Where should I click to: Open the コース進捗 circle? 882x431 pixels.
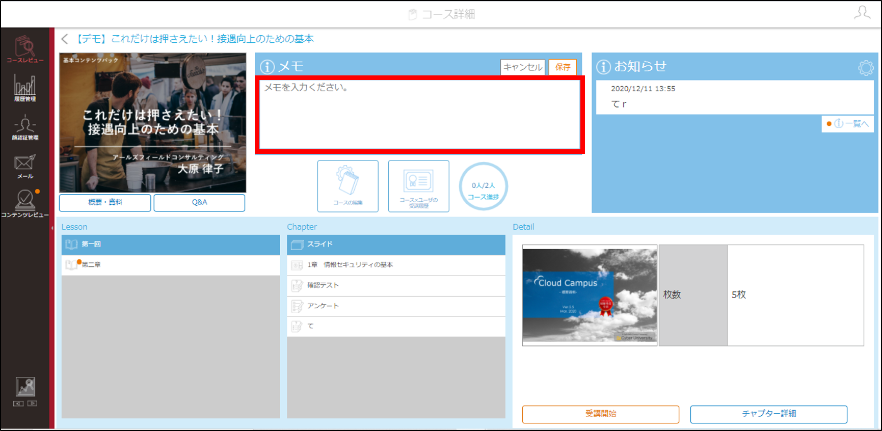tap(484, 186)
